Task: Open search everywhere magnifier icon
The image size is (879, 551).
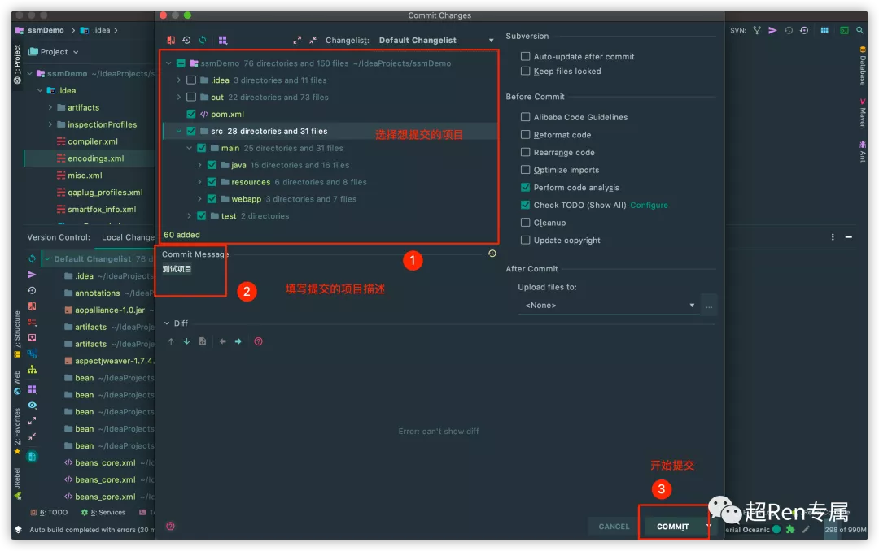Action: coord(860,30)
